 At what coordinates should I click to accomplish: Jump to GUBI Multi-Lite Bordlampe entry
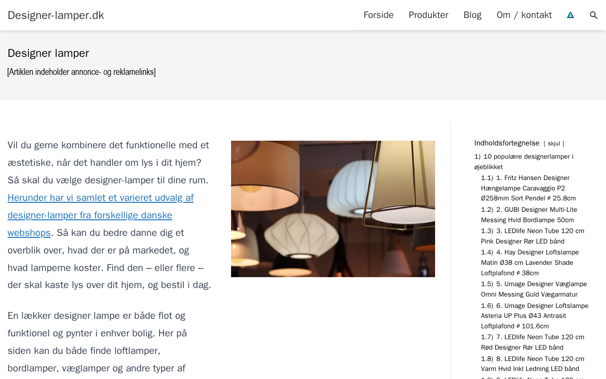(x=529, y=215)
